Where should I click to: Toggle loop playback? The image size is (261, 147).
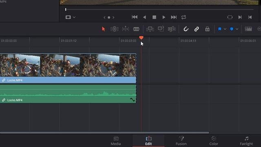pos(184,17)
